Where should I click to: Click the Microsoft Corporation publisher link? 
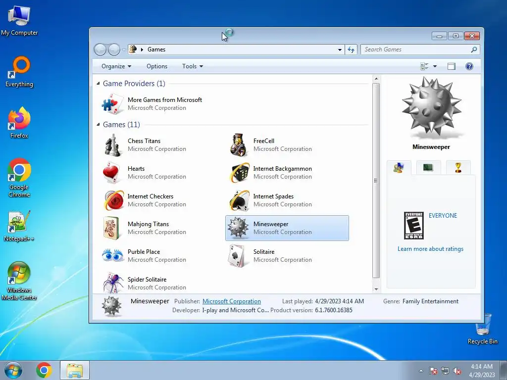(232, 301)
